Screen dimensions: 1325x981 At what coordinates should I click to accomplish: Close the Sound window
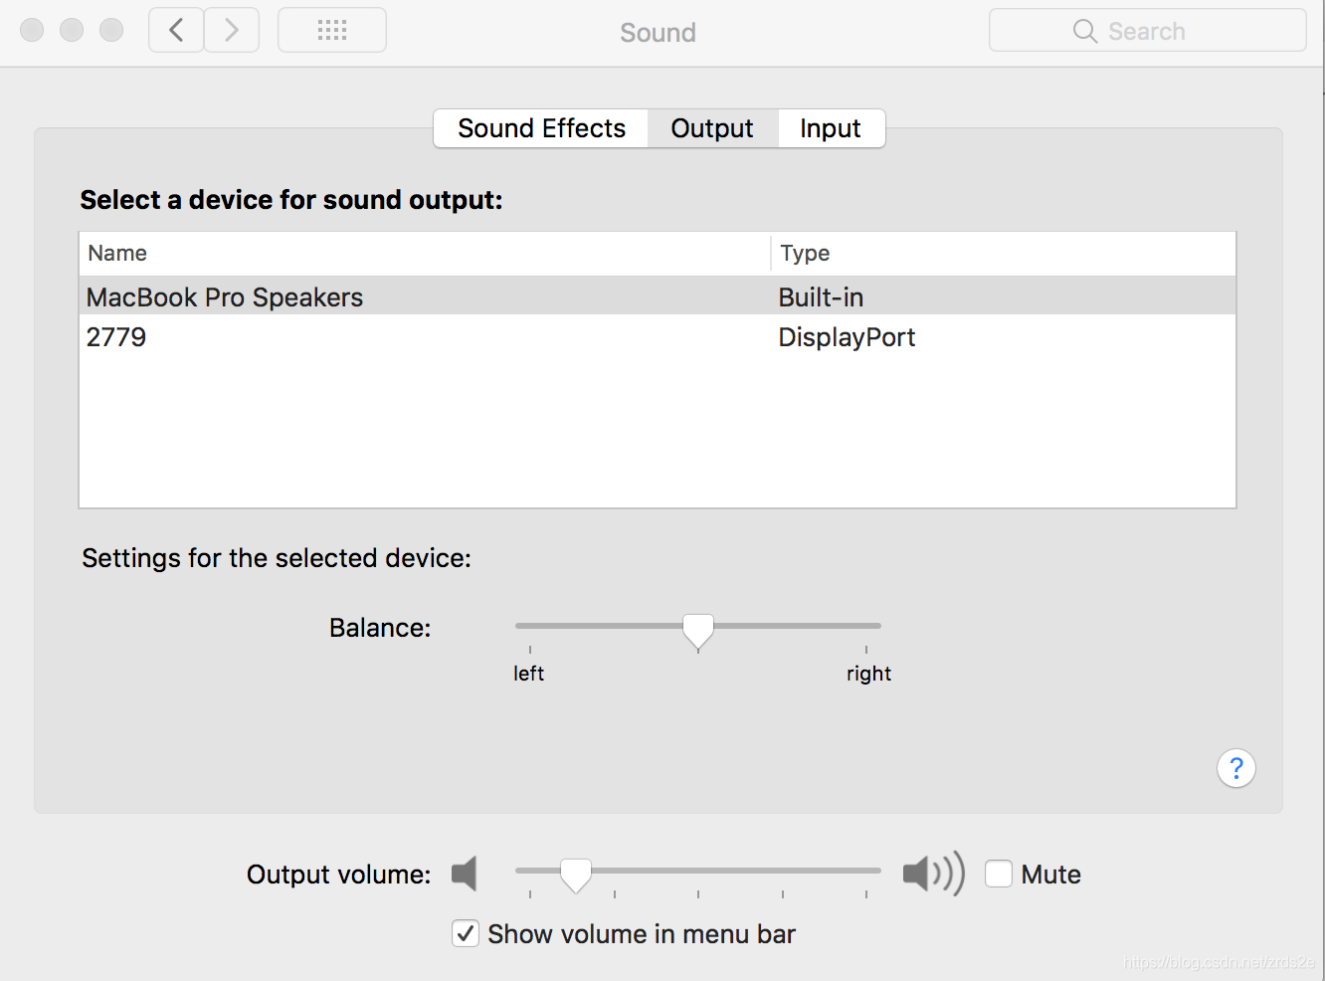click(x=32, y=30)
